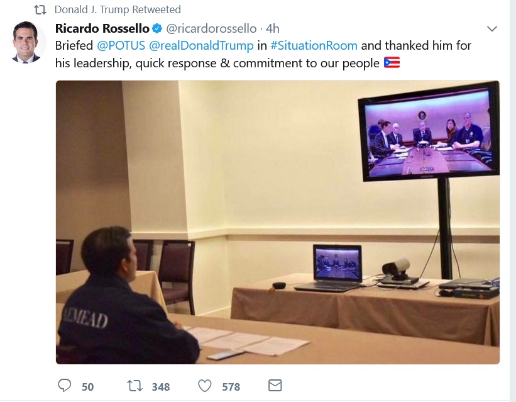The height and width of the screenshot is (402, 516).
Task: Follow the @realDonaldTrump mention link
Action: coord(201,45)
